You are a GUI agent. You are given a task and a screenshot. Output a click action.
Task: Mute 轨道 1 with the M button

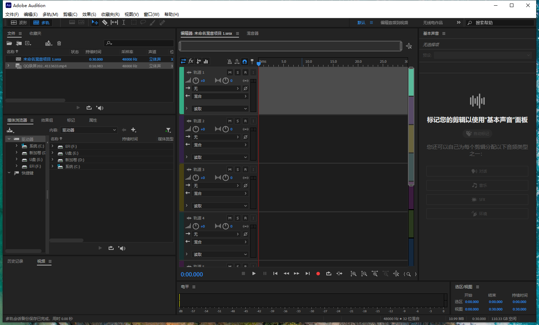[230, 72]
